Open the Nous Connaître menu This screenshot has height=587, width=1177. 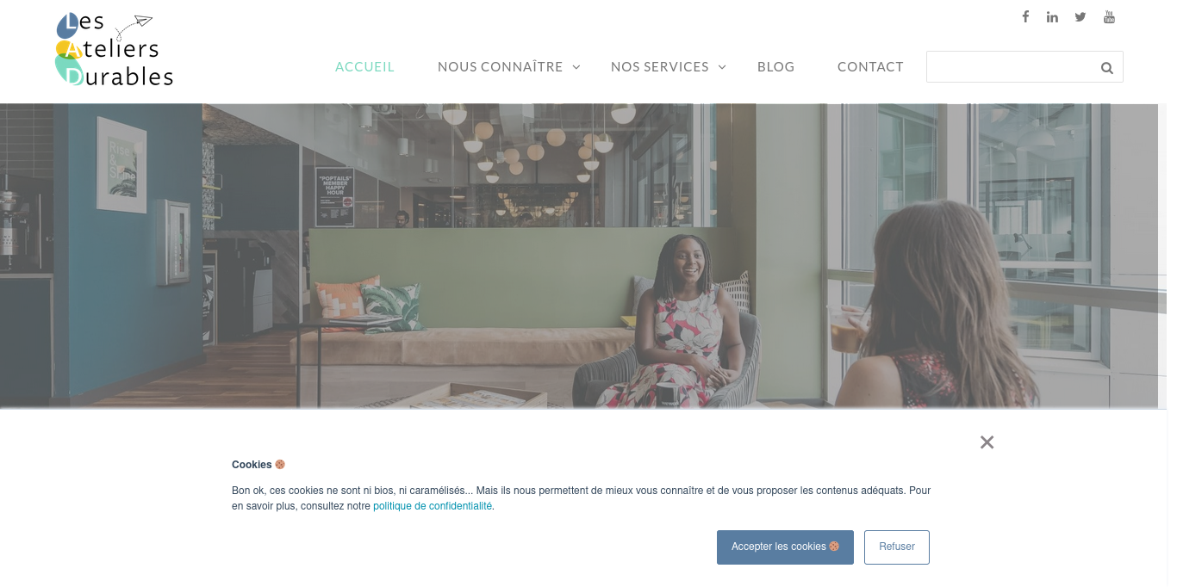tap(501, 66)
